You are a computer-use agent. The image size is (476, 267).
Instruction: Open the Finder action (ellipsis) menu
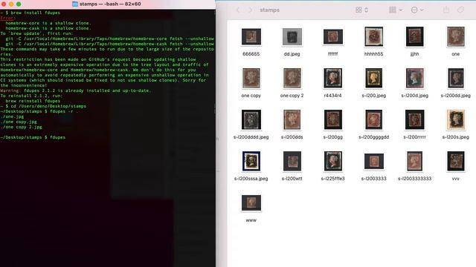tap(416, 10)
